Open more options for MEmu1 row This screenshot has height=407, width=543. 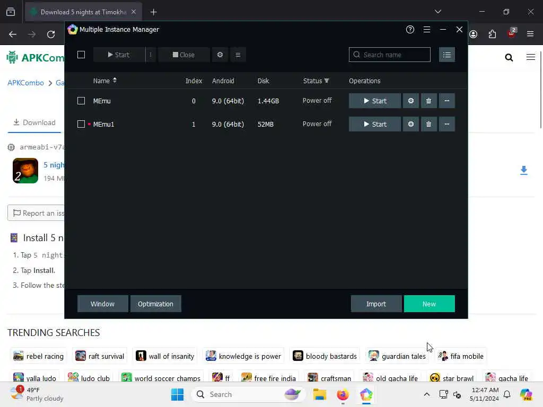[x=446, y=124]
